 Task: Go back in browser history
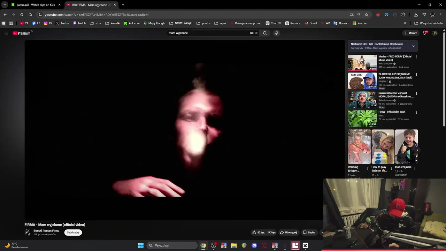(x=5, y=15)
